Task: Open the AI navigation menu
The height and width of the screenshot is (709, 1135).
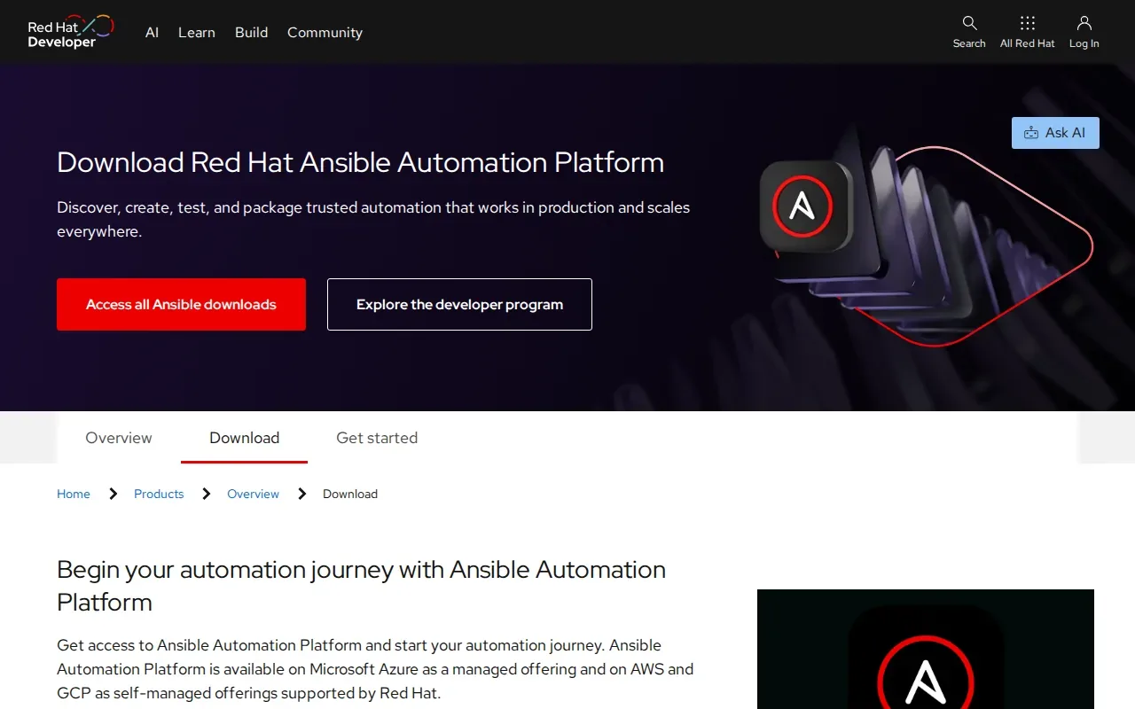Action: click(152, 32)
